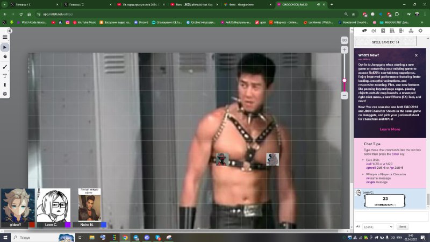
Task: Click the zoom slider handle
Action: (345, 80)
